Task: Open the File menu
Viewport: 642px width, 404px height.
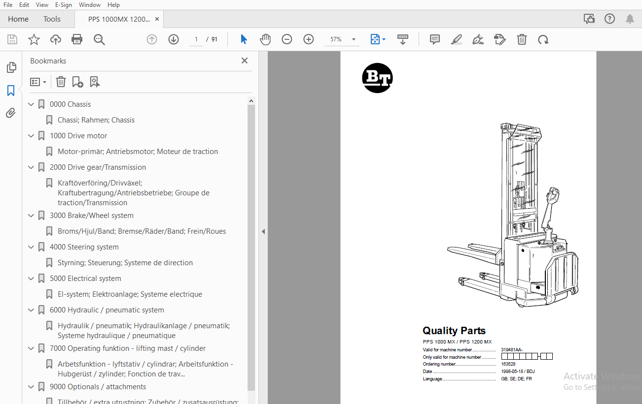Action: (8, 5)
